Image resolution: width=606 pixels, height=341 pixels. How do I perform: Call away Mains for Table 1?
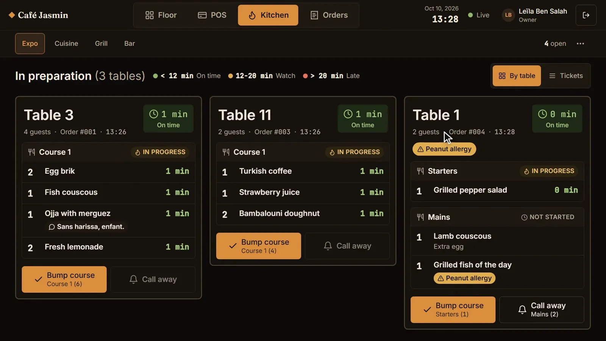[542, 310]
